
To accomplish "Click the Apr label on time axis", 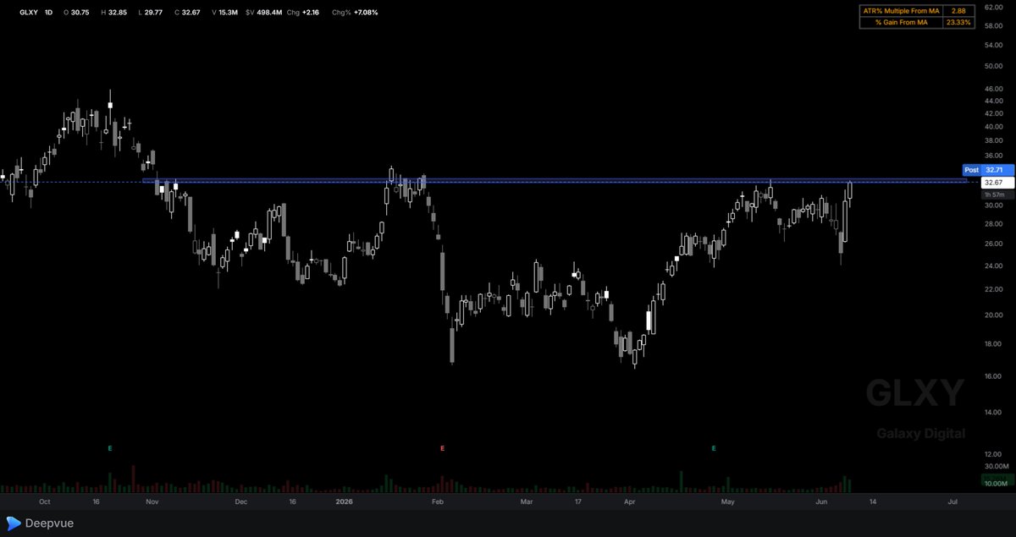I will click(629, 501).
